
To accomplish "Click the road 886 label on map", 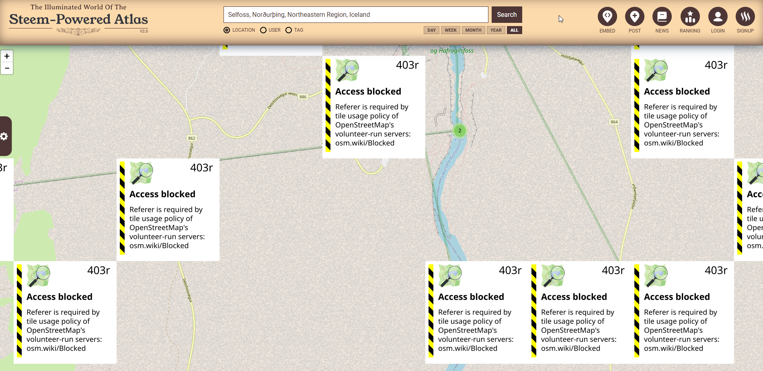I will [x=303, y=97].
